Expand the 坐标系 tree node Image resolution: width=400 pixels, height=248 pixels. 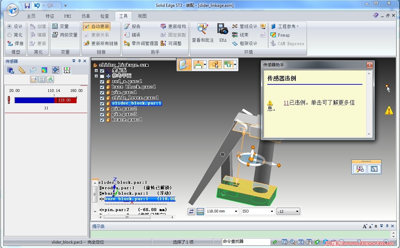96,71
